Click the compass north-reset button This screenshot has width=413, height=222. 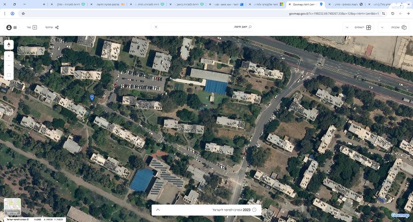[x=9, y=45]
